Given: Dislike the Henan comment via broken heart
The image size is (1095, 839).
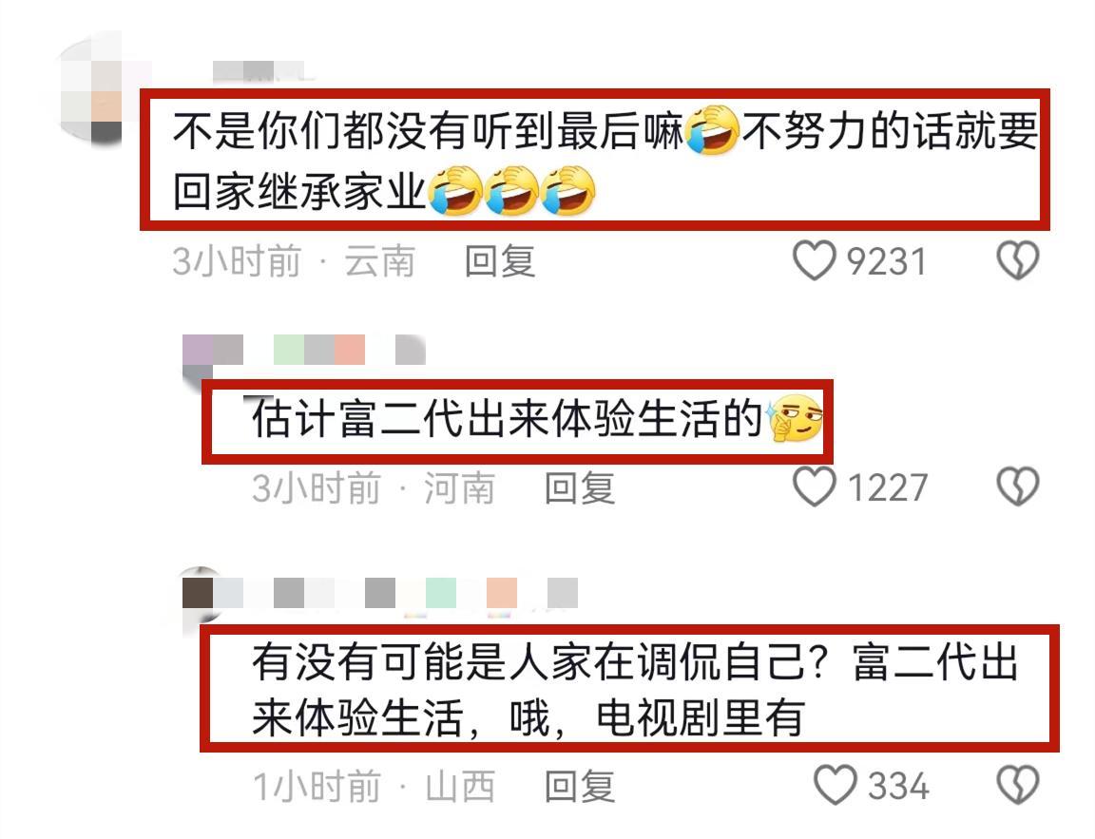Looking at the screenshot, I should click(1017, 486).
